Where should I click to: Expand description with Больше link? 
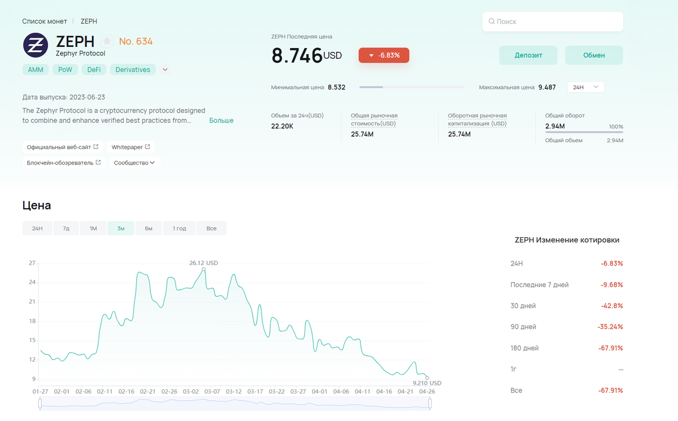coord(221,120)
